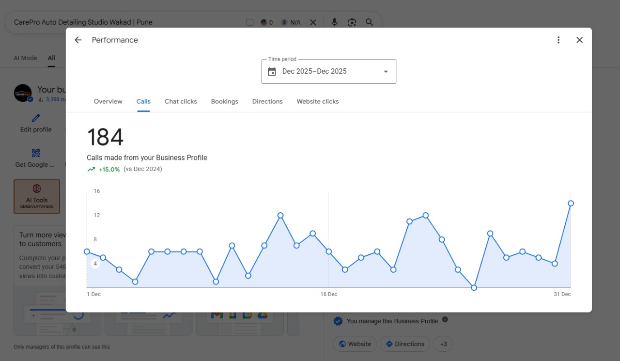Clear the search query with X icon
This screenshot has height=361, width=620.
(313, 22)
